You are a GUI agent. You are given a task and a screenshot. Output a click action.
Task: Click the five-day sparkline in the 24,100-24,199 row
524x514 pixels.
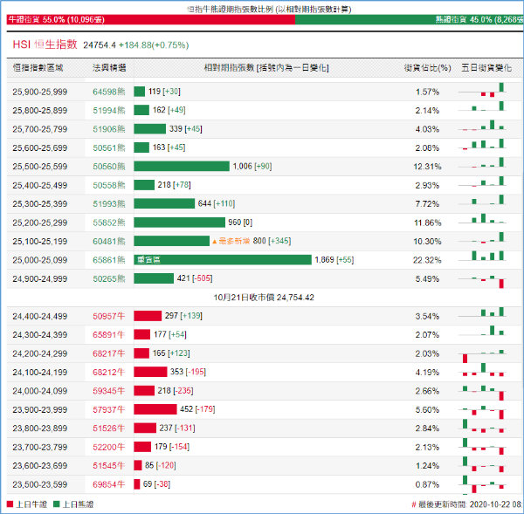tap(483, 370)
